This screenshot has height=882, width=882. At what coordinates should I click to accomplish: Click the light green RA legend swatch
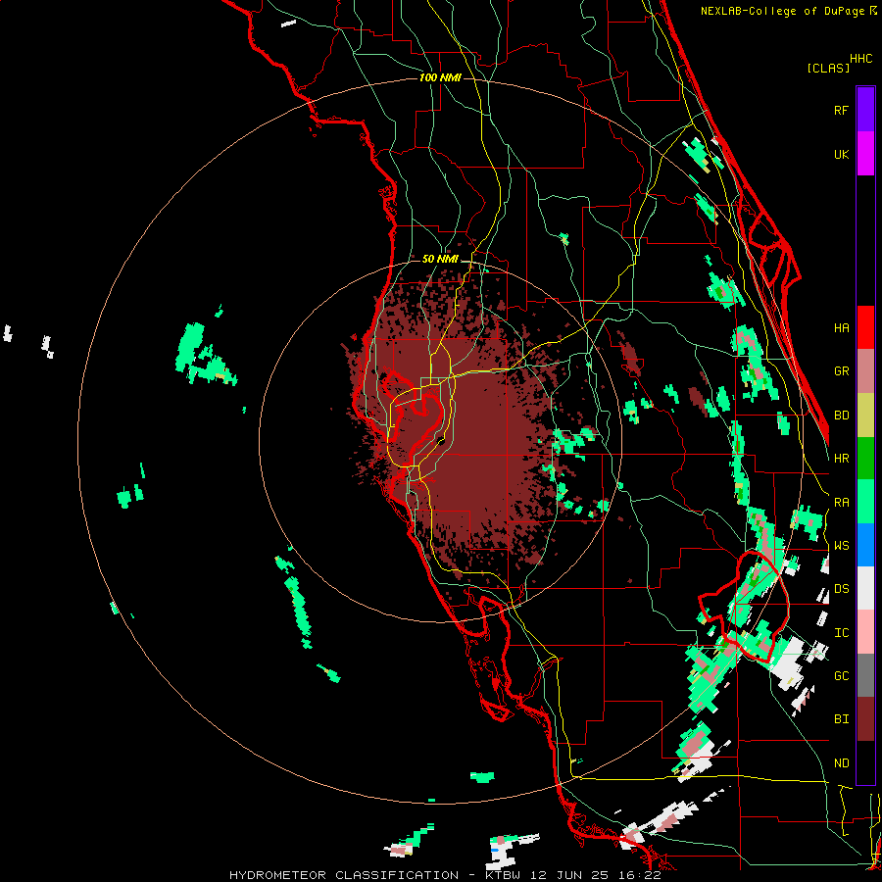pos(865,502)
